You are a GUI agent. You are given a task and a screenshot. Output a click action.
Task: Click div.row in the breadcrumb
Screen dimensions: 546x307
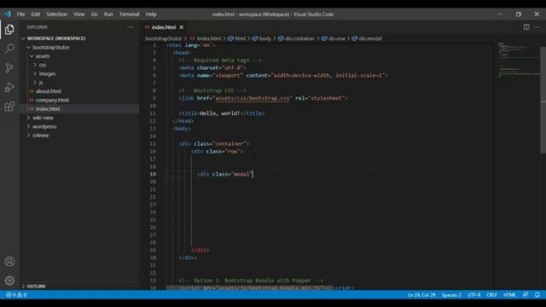[x=337, y=38]
